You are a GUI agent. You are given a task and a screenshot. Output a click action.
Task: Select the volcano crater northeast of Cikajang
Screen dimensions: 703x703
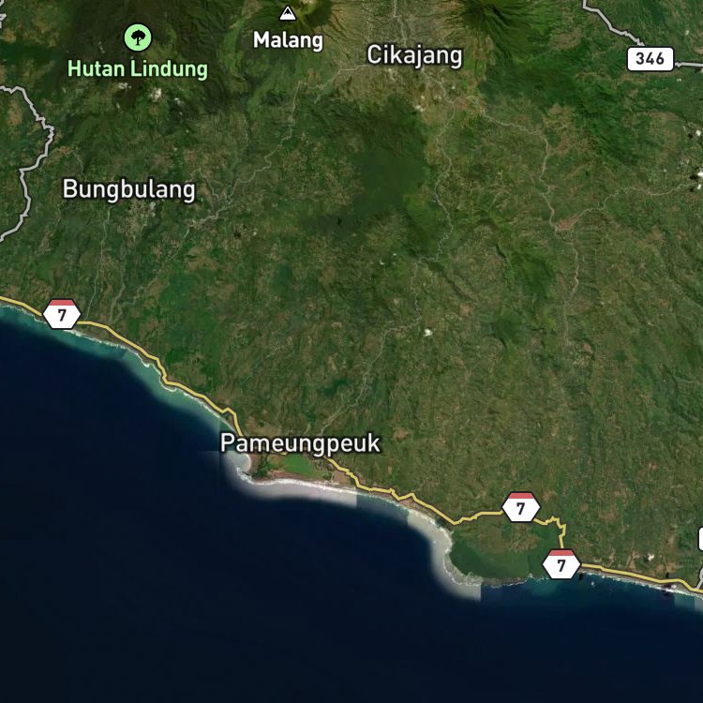click(x=493, y=16)
